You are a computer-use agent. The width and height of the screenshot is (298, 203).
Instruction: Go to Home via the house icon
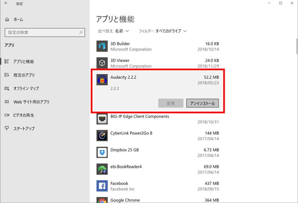7,20
